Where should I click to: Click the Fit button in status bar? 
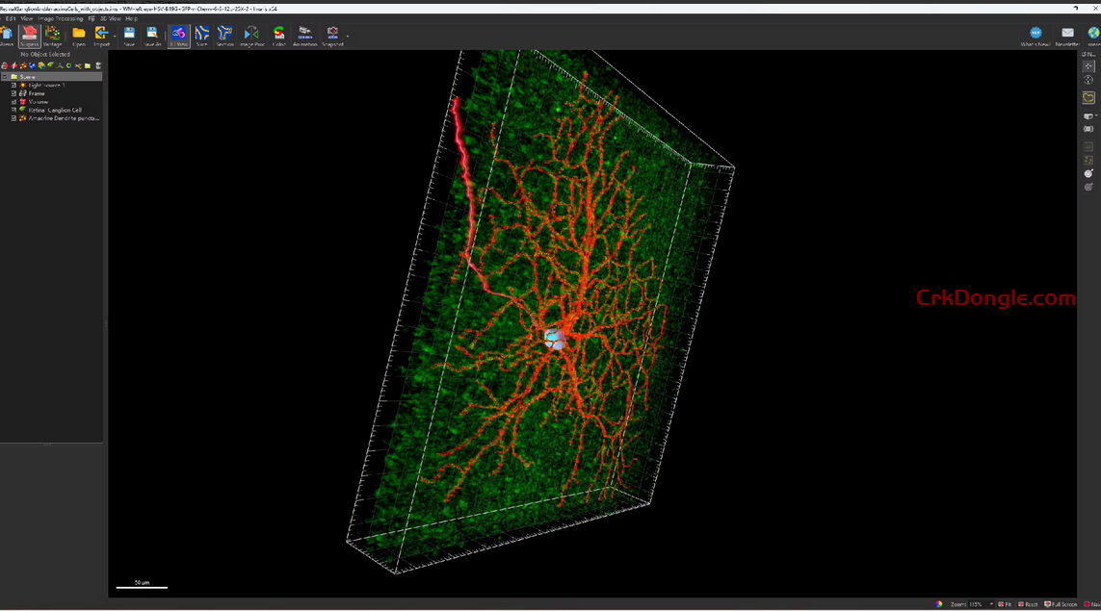pyautogui.click(x=1005, y=604)
